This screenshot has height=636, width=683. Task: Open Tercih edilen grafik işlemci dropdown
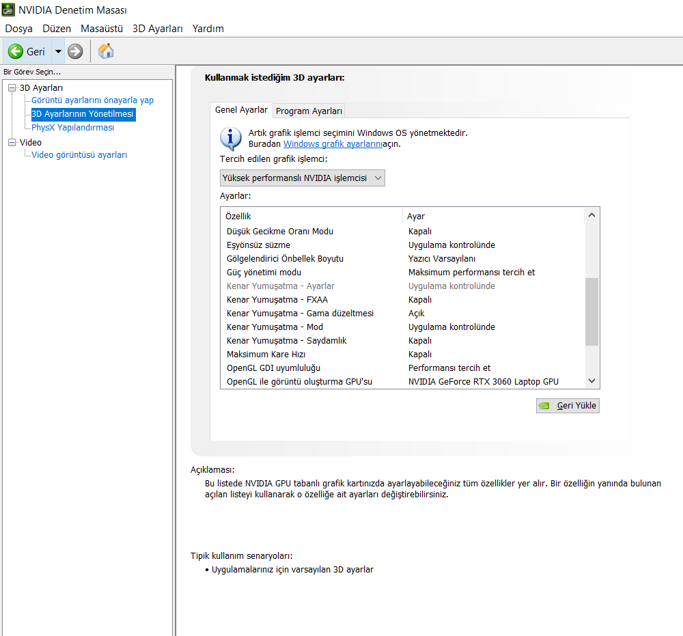pos(303,178)
